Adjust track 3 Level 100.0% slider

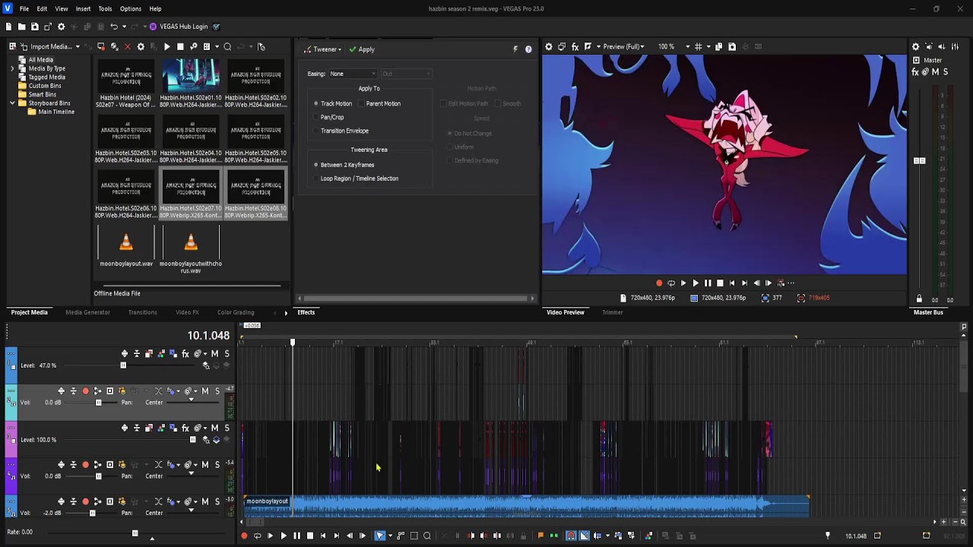coord(192,439)
